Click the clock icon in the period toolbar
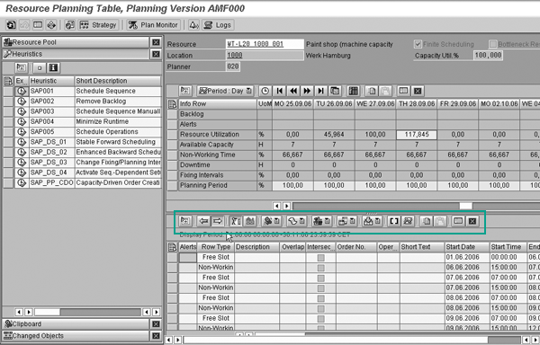540x345 pixels. tap(265, 91)
